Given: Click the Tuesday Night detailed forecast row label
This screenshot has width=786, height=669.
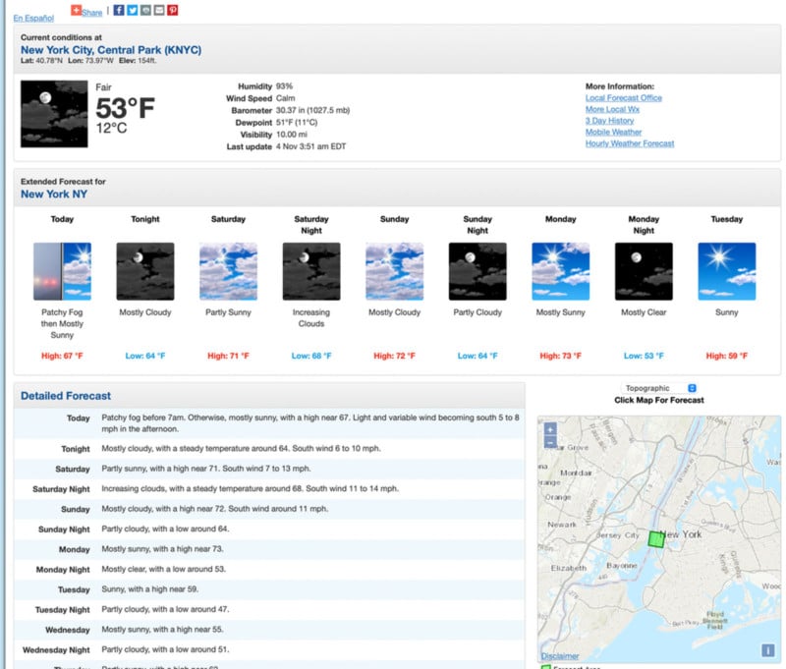Looking at the screenshot, I should pos(62,610).
